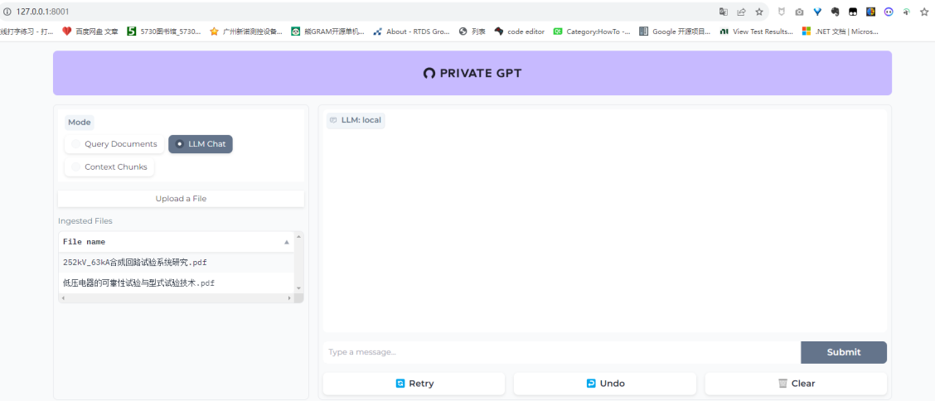Submit the chat message
Screen dimensions: 935x401
(844, 352)
